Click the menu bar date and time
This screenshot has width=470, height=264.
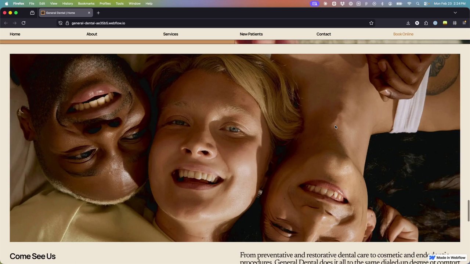(x=450, y=3)
